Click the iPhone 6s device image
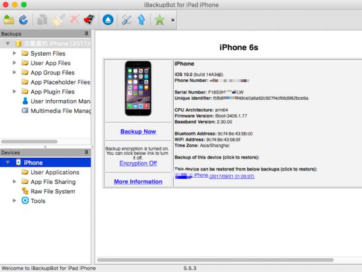 tap(138, 88)
